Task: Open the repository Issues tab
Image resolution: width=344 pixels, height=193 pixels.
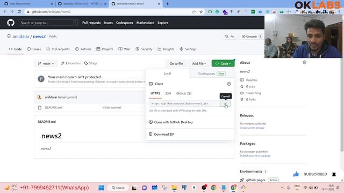Action: pyautogui.click(x=34, y=49)
